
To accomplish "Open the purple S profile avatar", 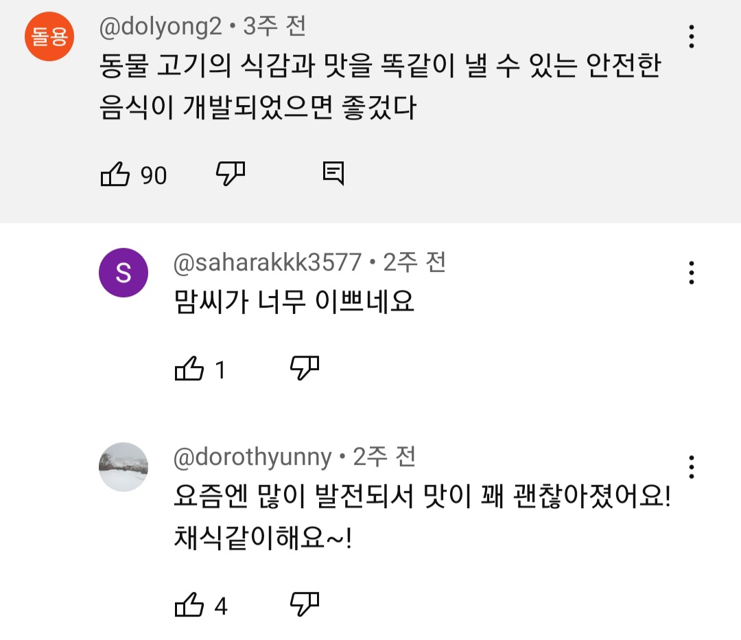I will [123, 273].
